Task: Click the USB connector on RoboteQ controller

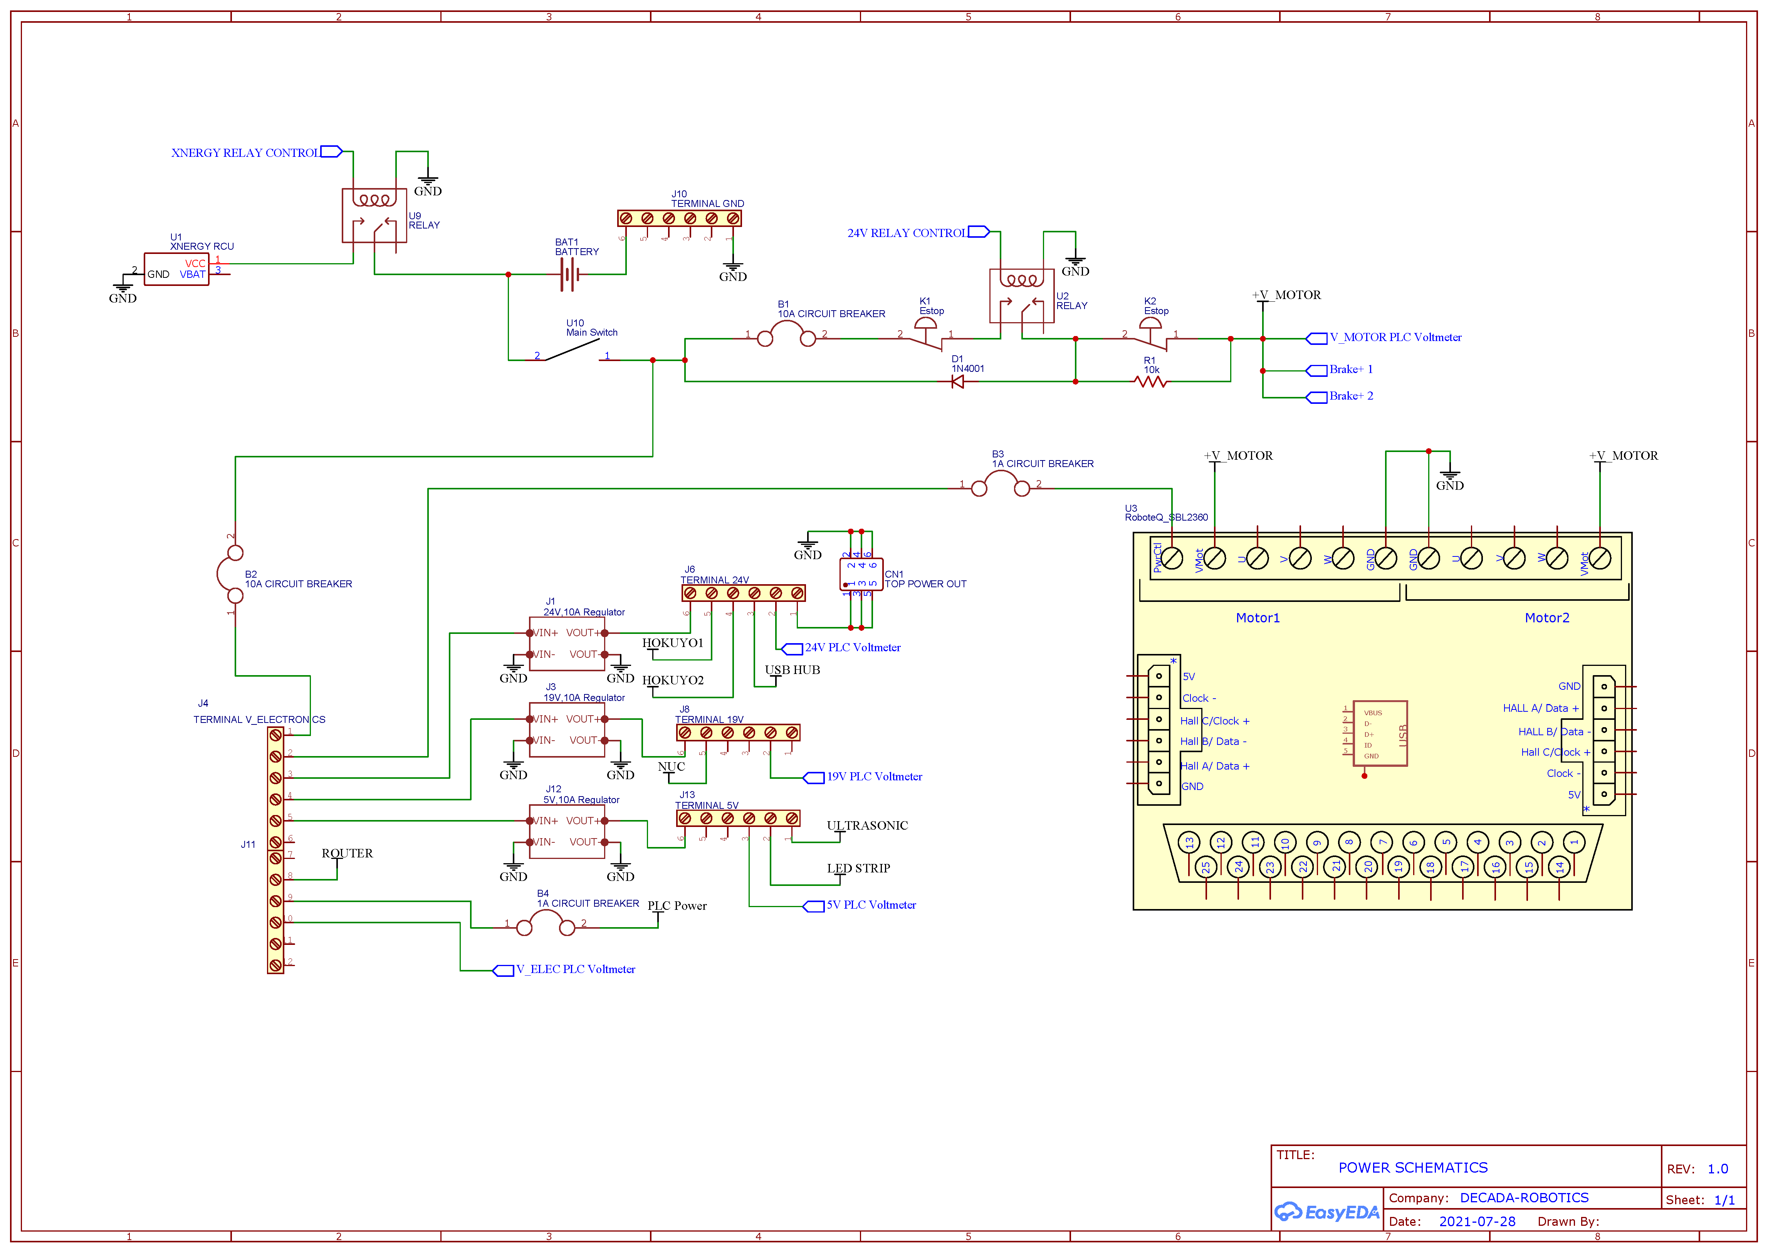Action: [1380, 733]
